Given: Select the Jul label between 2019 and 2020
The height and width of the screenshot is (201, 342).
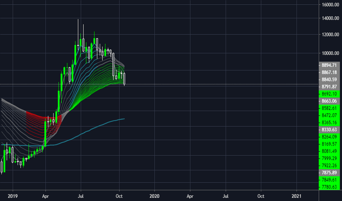Looking at the screenshot, I should [x=81, y=196].
